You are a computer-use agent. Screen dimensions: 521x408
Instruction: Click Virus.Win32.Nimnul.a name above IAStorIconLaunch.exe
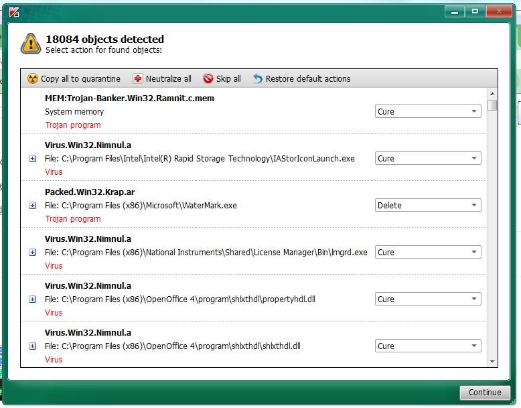[88, 145]
